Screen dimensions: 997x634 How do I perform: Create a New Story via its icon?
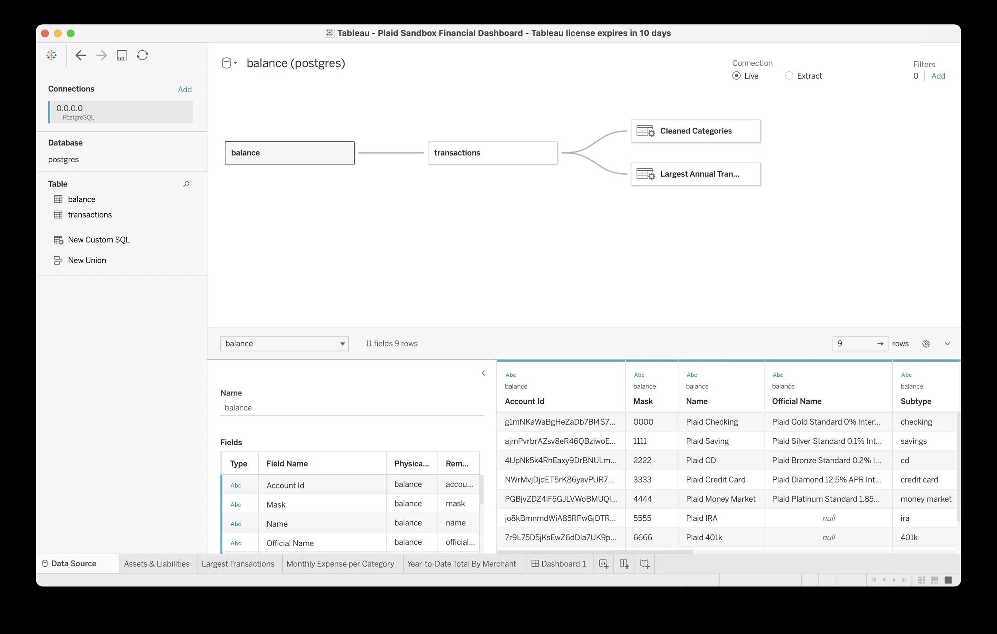[x=644, y=563]
